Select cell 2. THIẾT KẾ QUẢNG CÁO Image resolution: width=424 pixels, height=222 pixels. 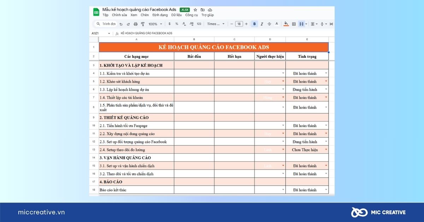click(136, 117)
